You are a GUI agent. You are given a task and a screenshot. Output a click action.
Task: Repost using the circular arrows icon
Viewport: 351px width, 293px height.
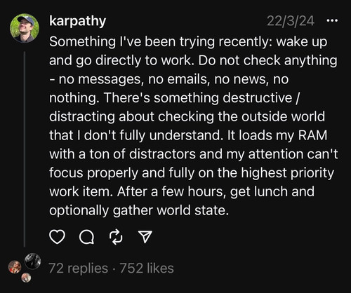[x=116, y=237]
